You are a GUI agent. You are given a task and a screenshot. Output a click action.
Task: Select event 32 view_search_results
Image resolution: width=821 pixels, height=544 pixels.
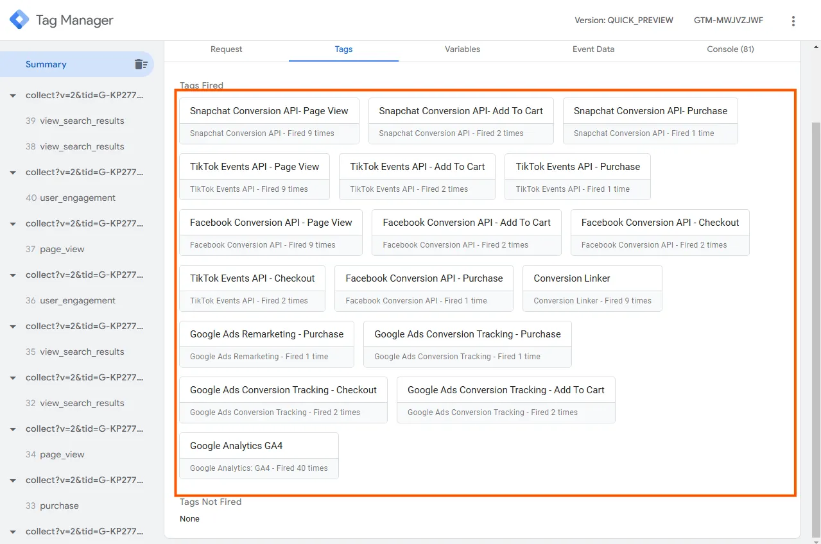[75, 403]
